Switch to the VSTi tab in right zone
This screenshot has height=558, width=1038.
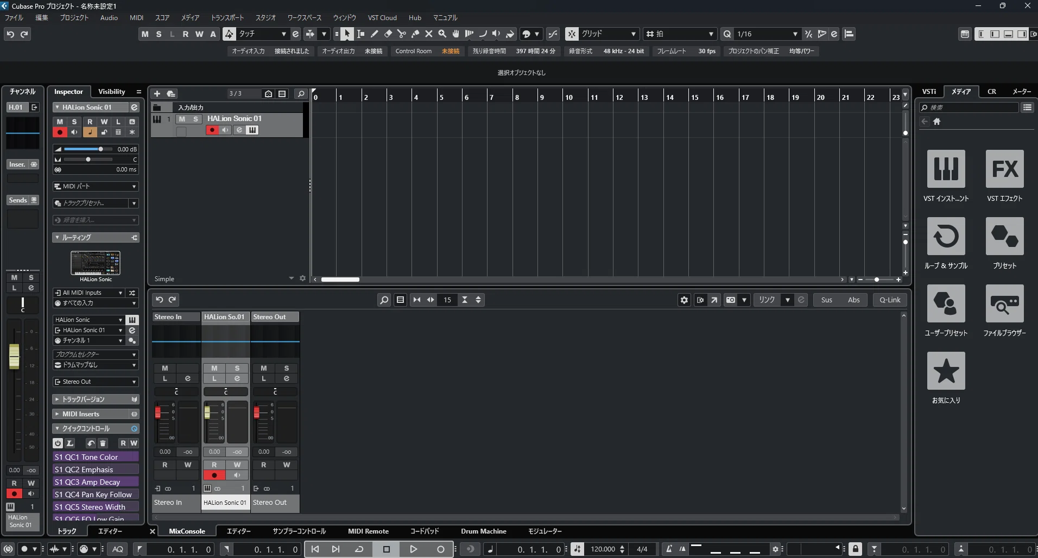point(929,92)
